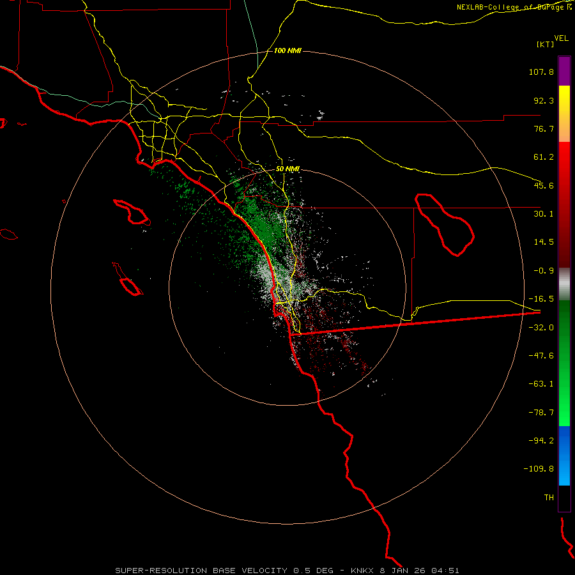Viewport: 575px width, 575px height.
Task: Click the gray near-zero segment of color bar
Action: 564,284
